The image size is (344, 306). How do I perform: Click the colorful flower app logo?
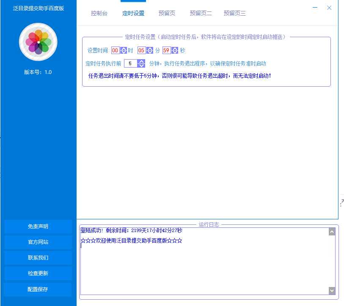(39, 42)
